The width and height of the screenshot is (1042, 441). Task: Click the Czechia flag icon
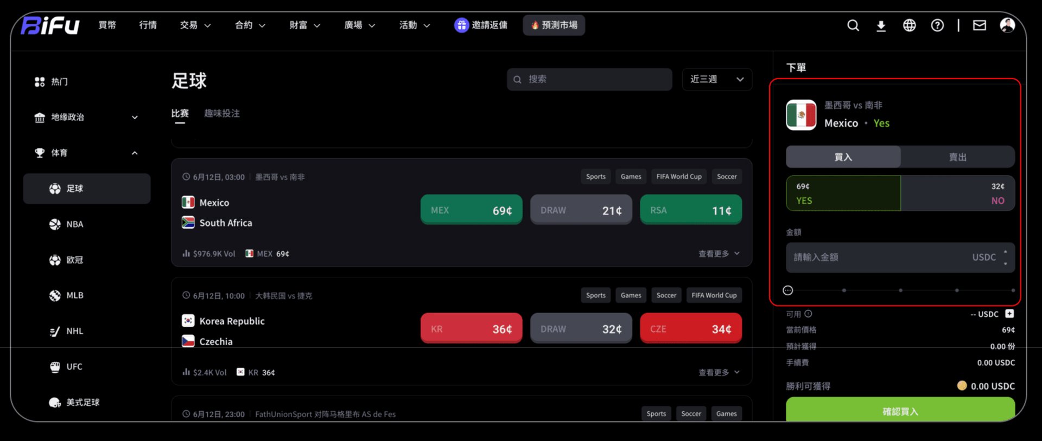188,341
